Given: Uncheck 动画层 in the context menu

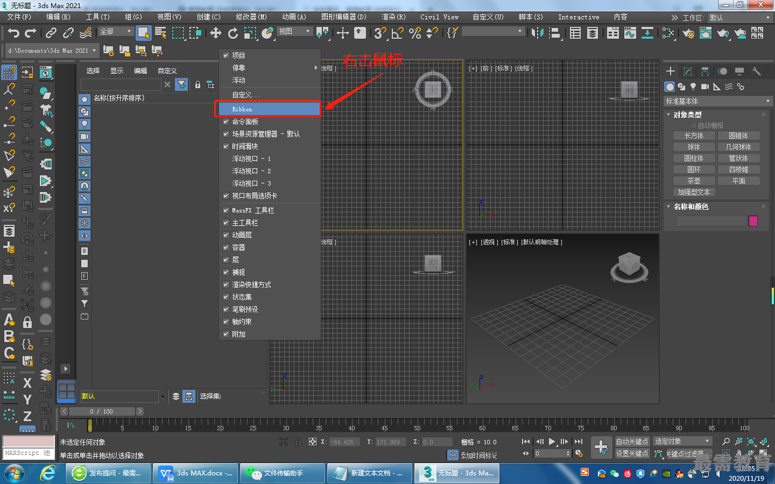Looking at the screenshot, I should coord(226,235).
